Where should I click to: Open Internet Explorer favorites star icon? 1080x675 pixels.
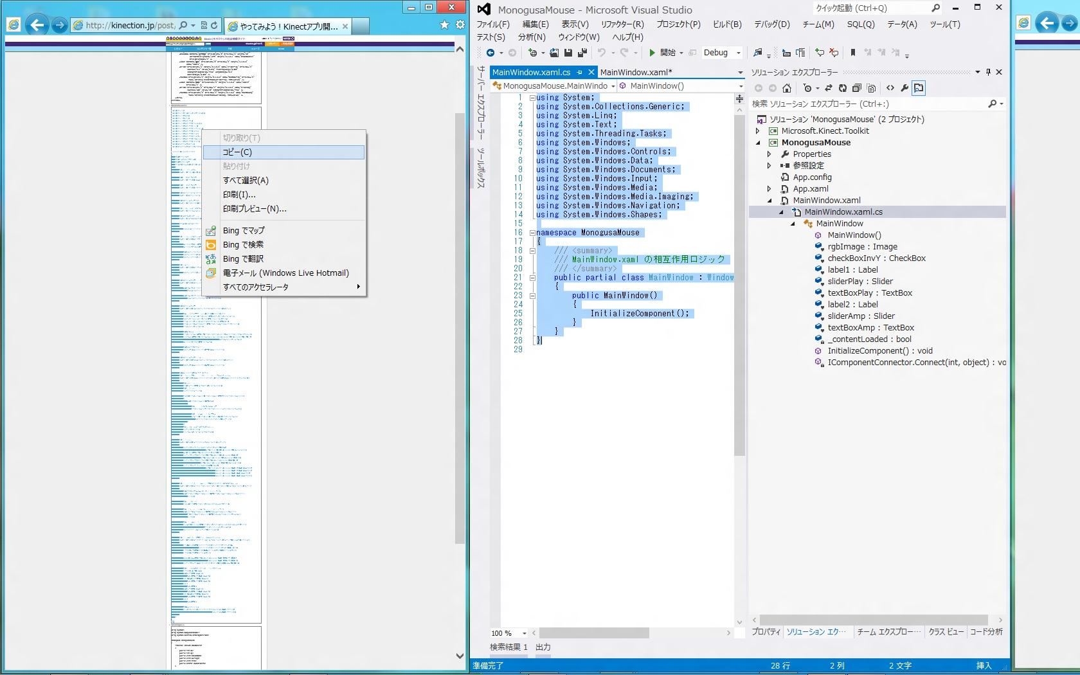coord(444,24)
